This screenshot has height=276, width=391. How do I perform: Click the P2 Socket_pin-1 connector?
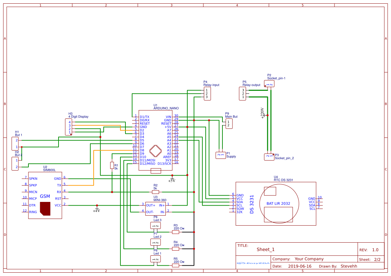[269, 84]
